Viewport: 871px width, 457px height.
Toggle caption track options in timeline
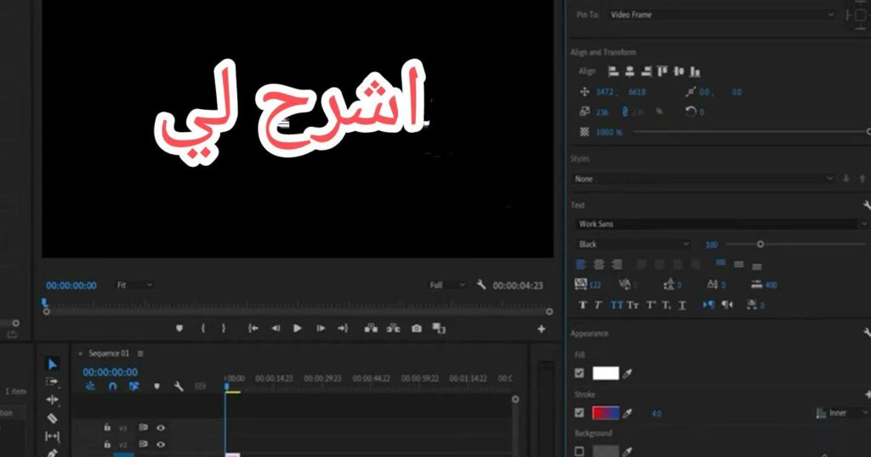pyautogui.click(x=201, y=386)
